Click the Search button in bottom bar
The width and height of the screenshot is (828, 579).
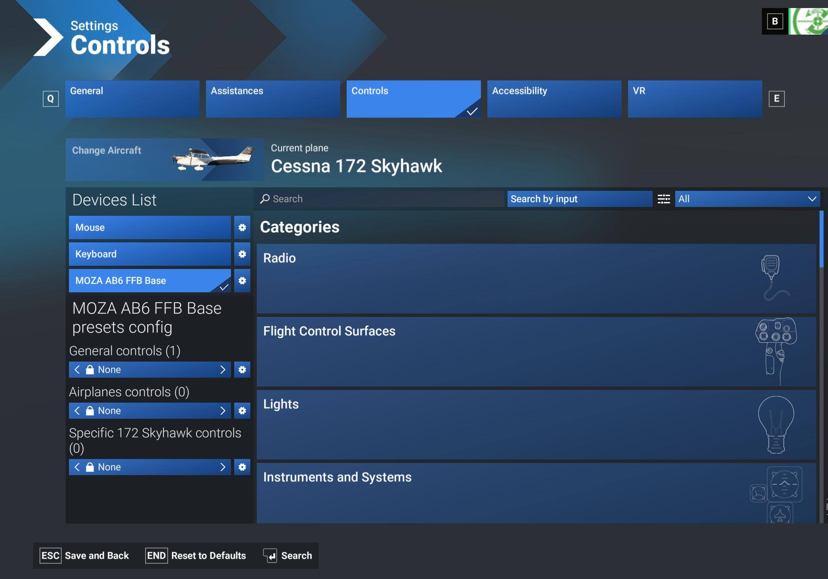click(x=287, y=556)
